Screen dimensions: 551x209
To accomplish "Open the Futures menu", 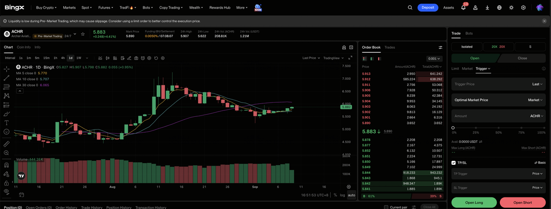I will pyautogui.click(x=106, y=8).
